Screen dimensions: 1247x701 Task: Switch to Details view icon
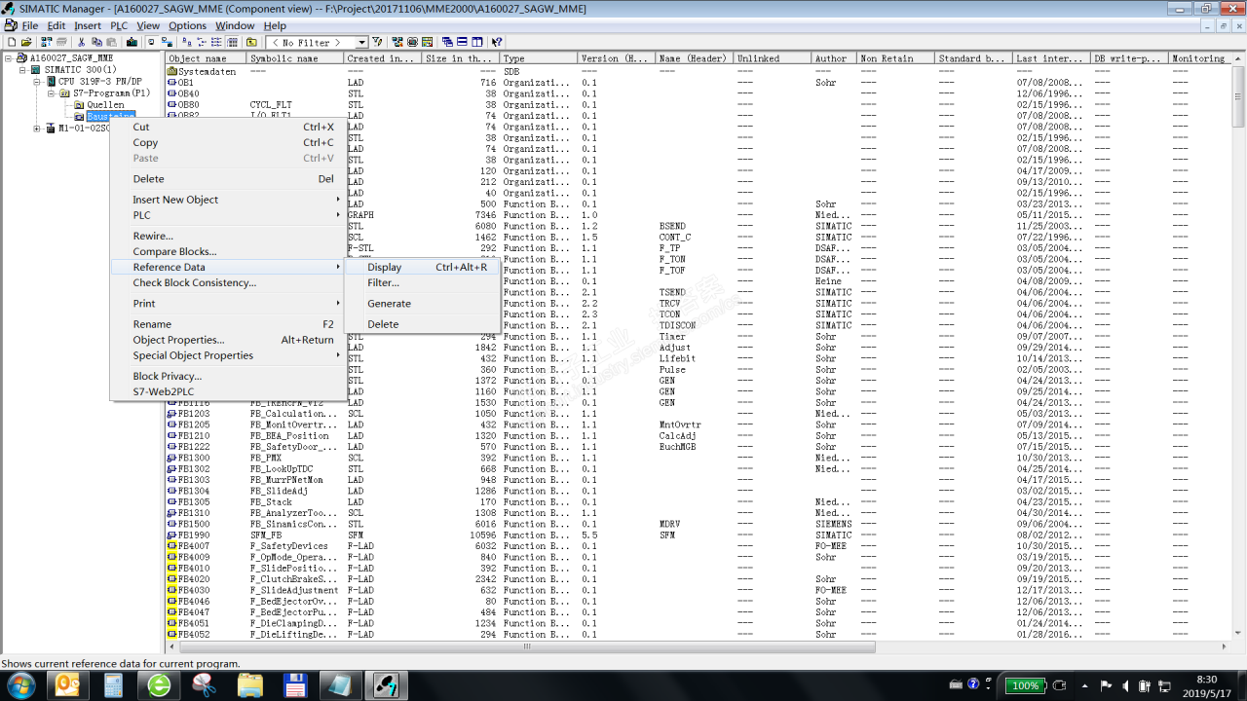coord(232,42)
